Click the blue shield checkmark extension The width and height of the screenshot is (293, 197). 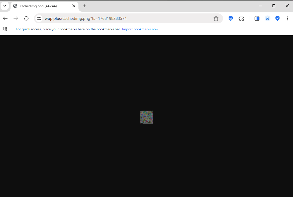277,18
